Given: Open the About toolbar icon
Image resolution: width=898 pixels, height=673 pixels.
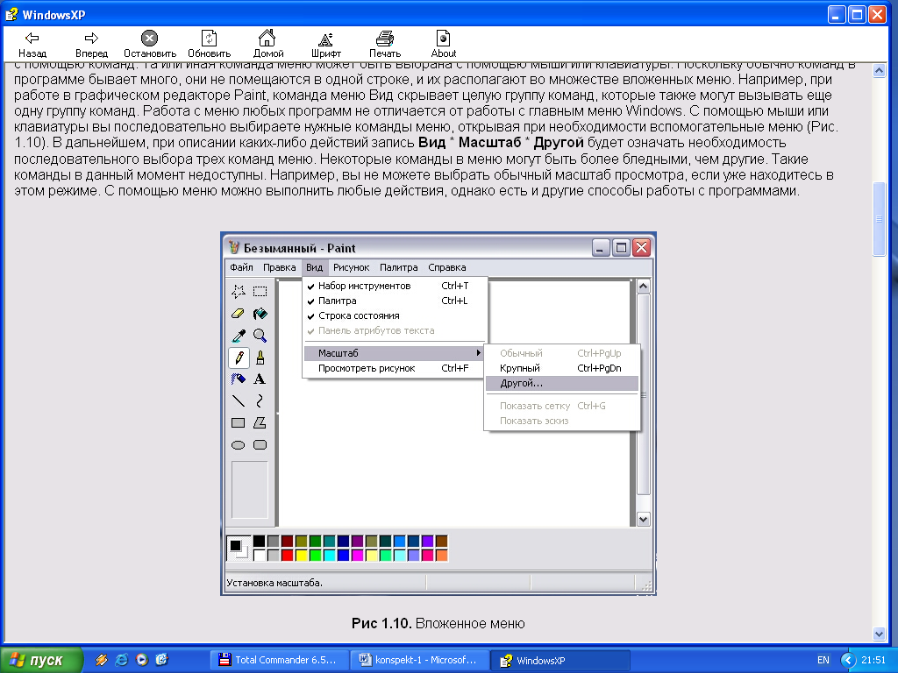Looking at the screenshot, I should pos(443,44).
